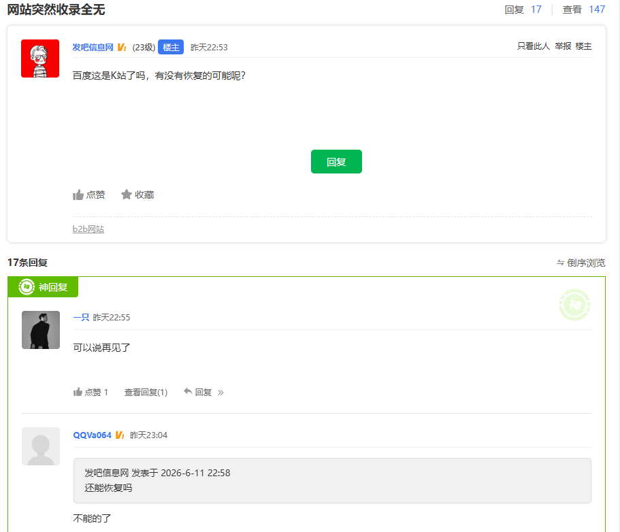Click the reply arrow on 一只's comment
Image resolution: width=620 pixels, height=532 pixels.
tap(188, 392)
